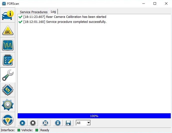Click the blue Play run button
This screenshot has width=172, height=133.
click(22, 123)
